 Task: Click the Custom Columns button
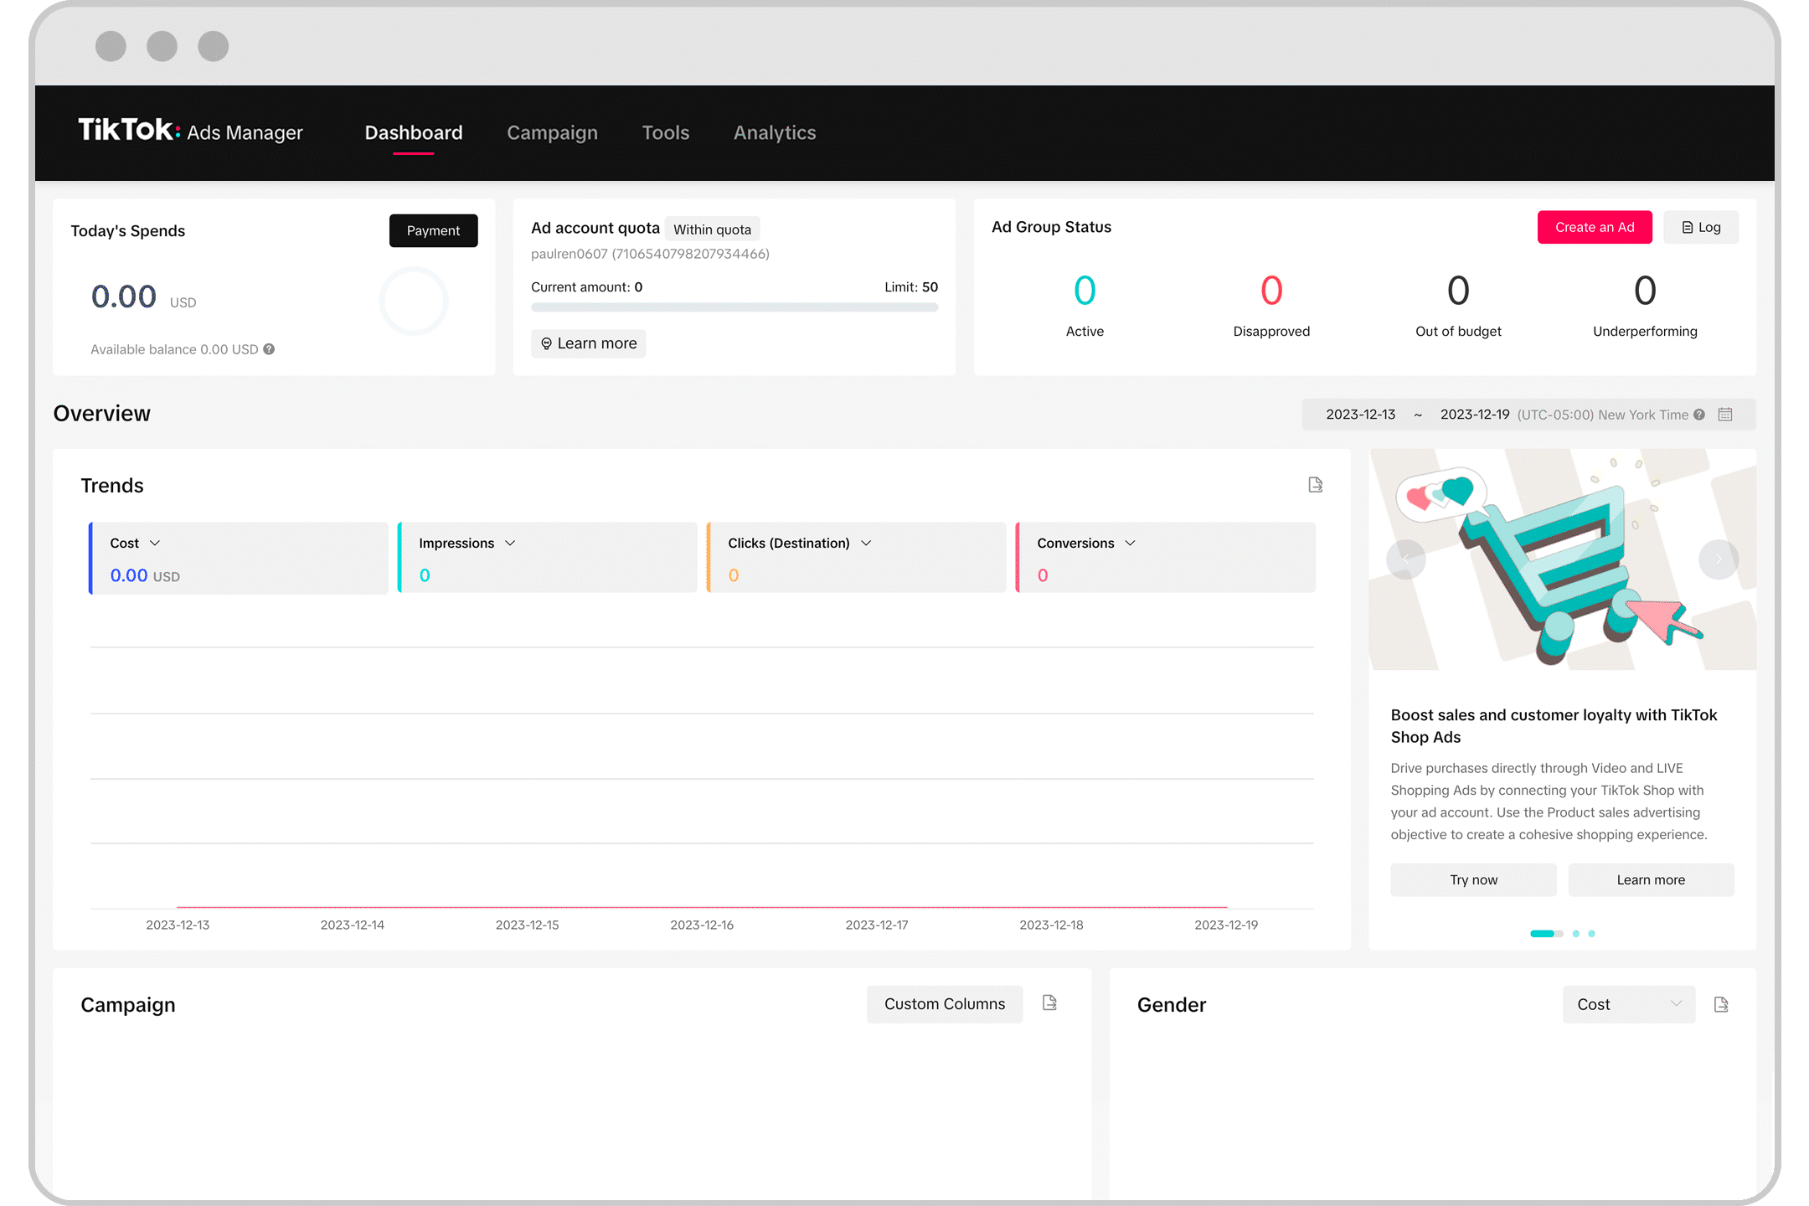click(x=942, y=1002)
